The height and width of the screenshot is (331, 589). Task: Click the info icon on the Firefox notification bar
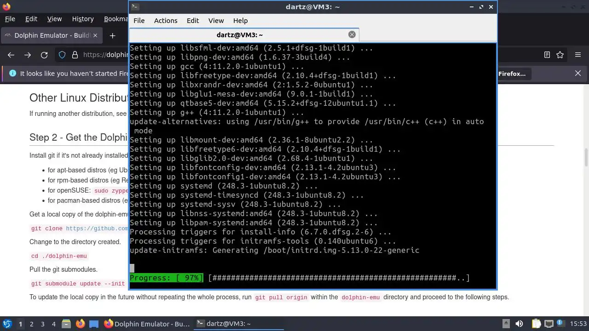[12, 73]
